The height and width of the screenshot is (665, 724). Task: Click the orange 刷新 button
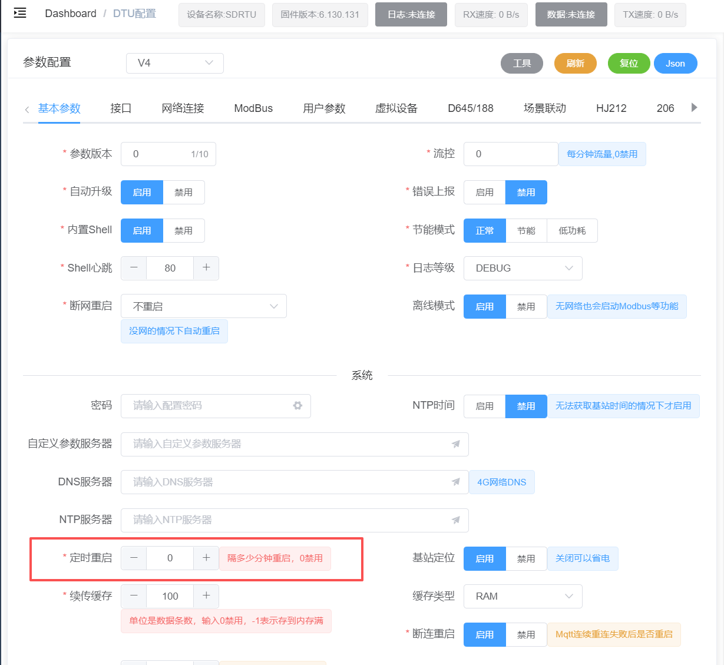coord(575,64)
